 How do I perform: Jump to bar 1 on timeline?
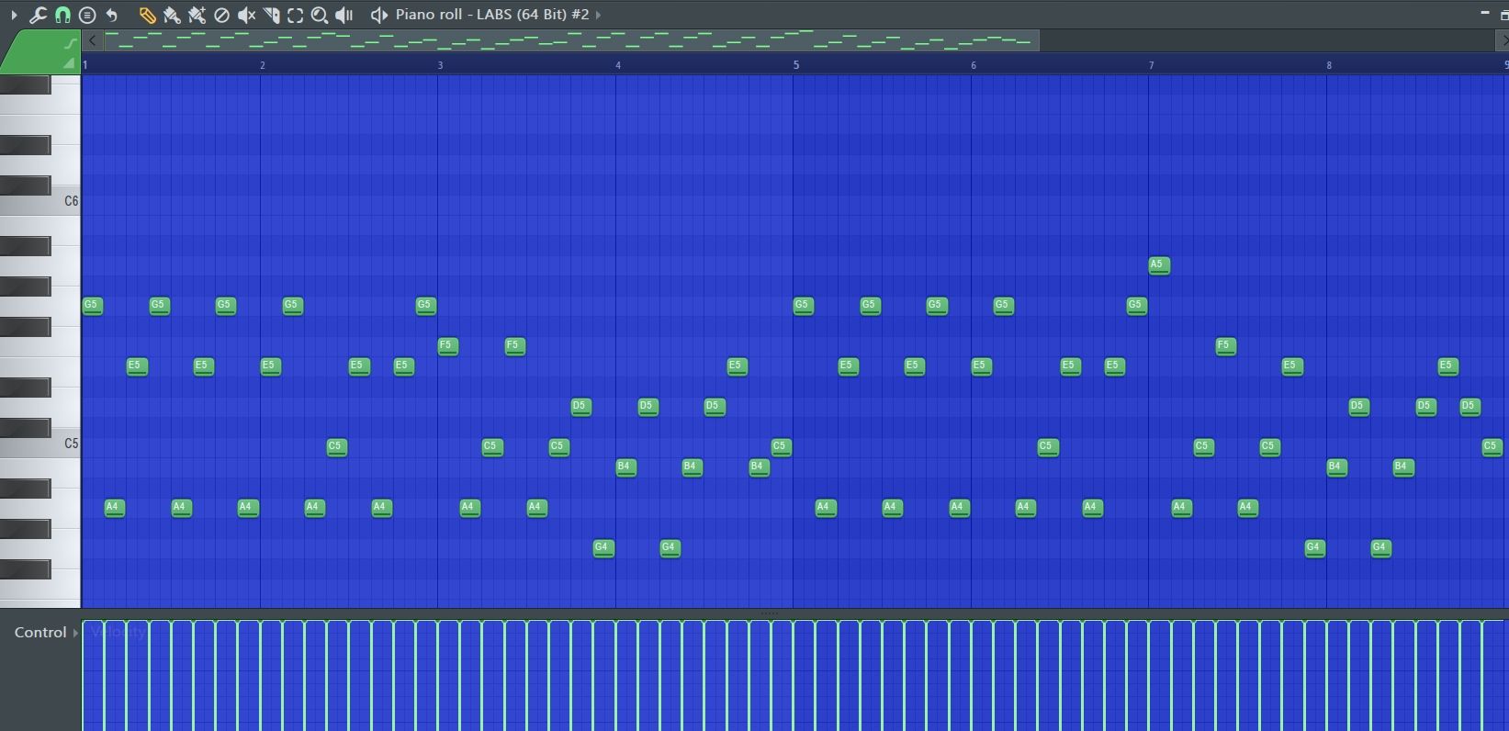[85, 65]
